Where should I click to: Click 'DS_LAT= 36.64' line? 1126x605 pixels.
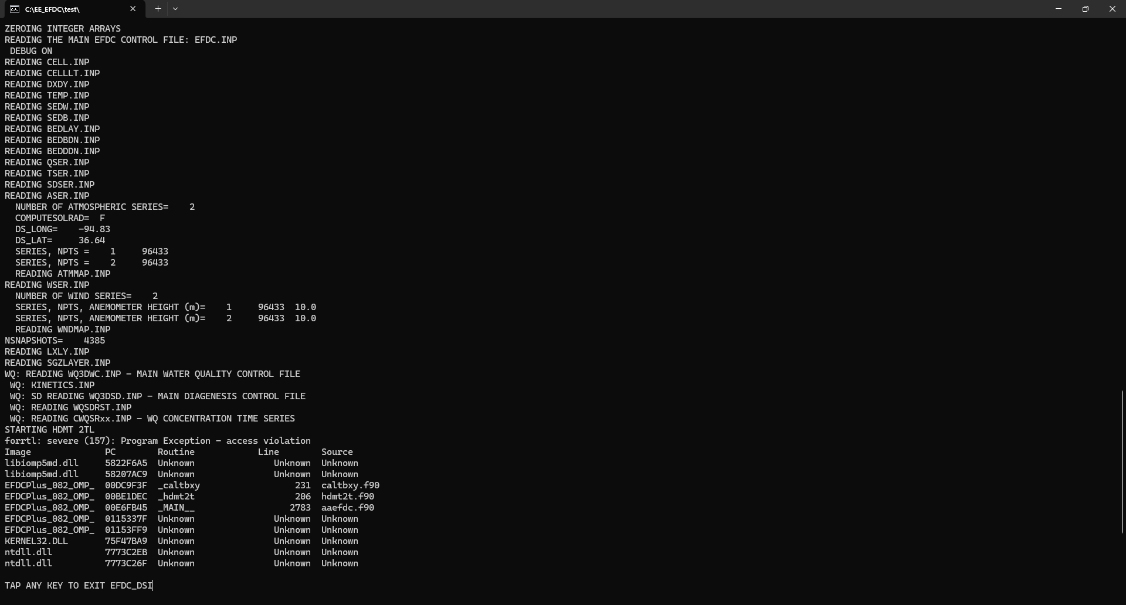pyautogui.click(x=60, y=240)
